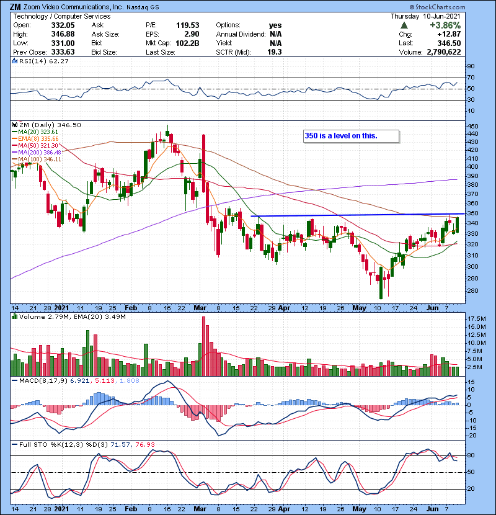Click the MACD histogram value 1.808

coord(130,381)
